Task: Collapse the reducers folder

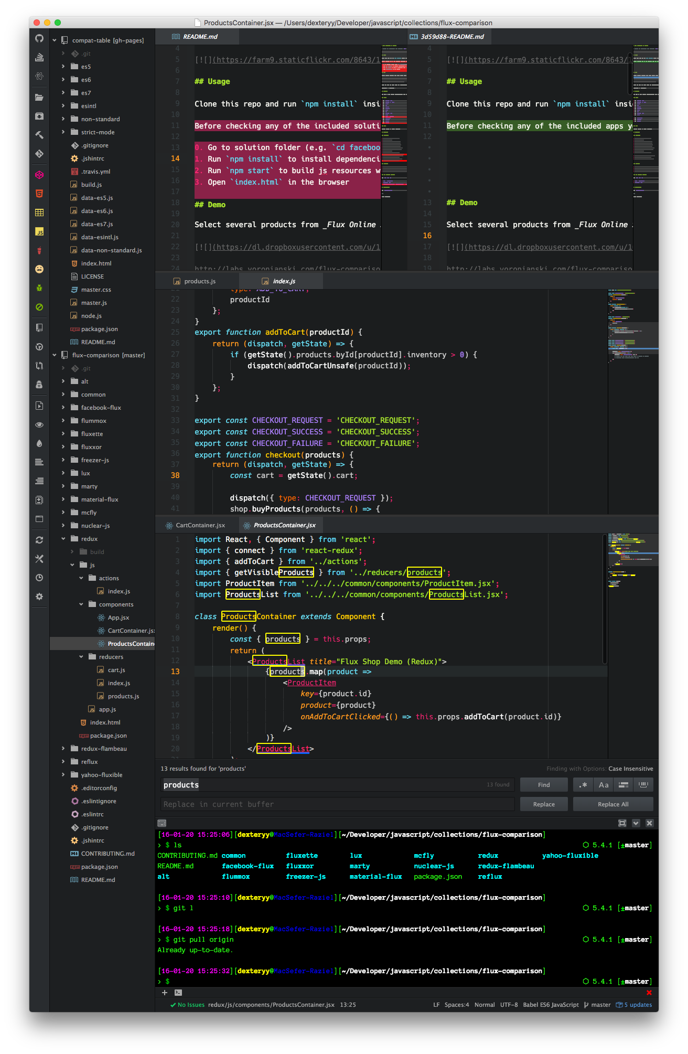Action: click(x=81, y=657)
